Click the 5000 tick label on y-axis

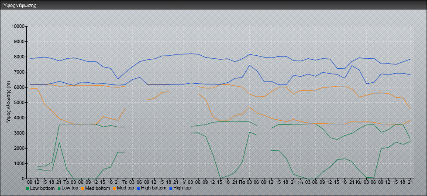(19, 103)
